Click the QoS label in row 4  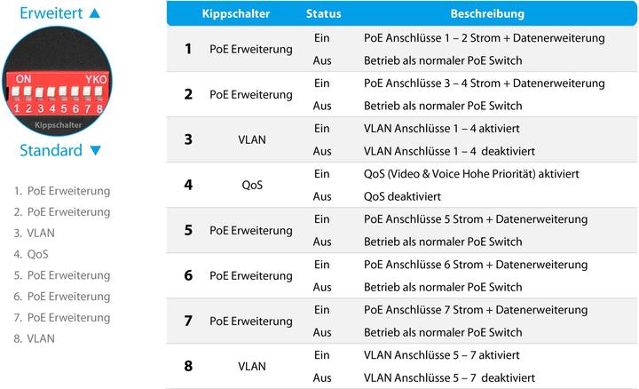pyautogui.click(x=252, y=185)
